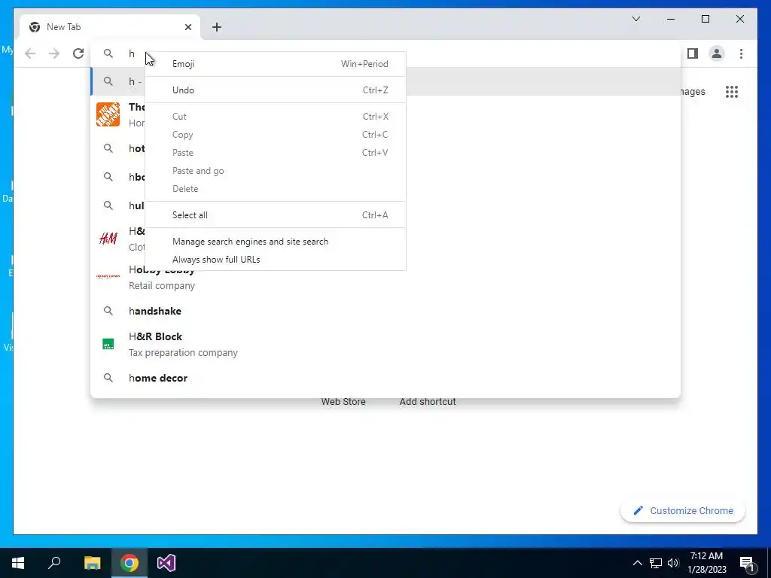Open Chrome's three-dot menu
Viewport: 771px width, 578px height.
click(741, 53)
